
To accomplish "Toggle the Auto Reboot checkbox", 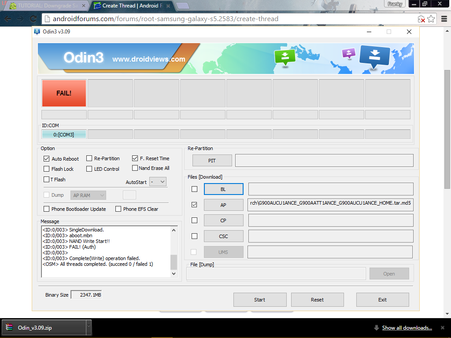I will (x=47, y=158).
